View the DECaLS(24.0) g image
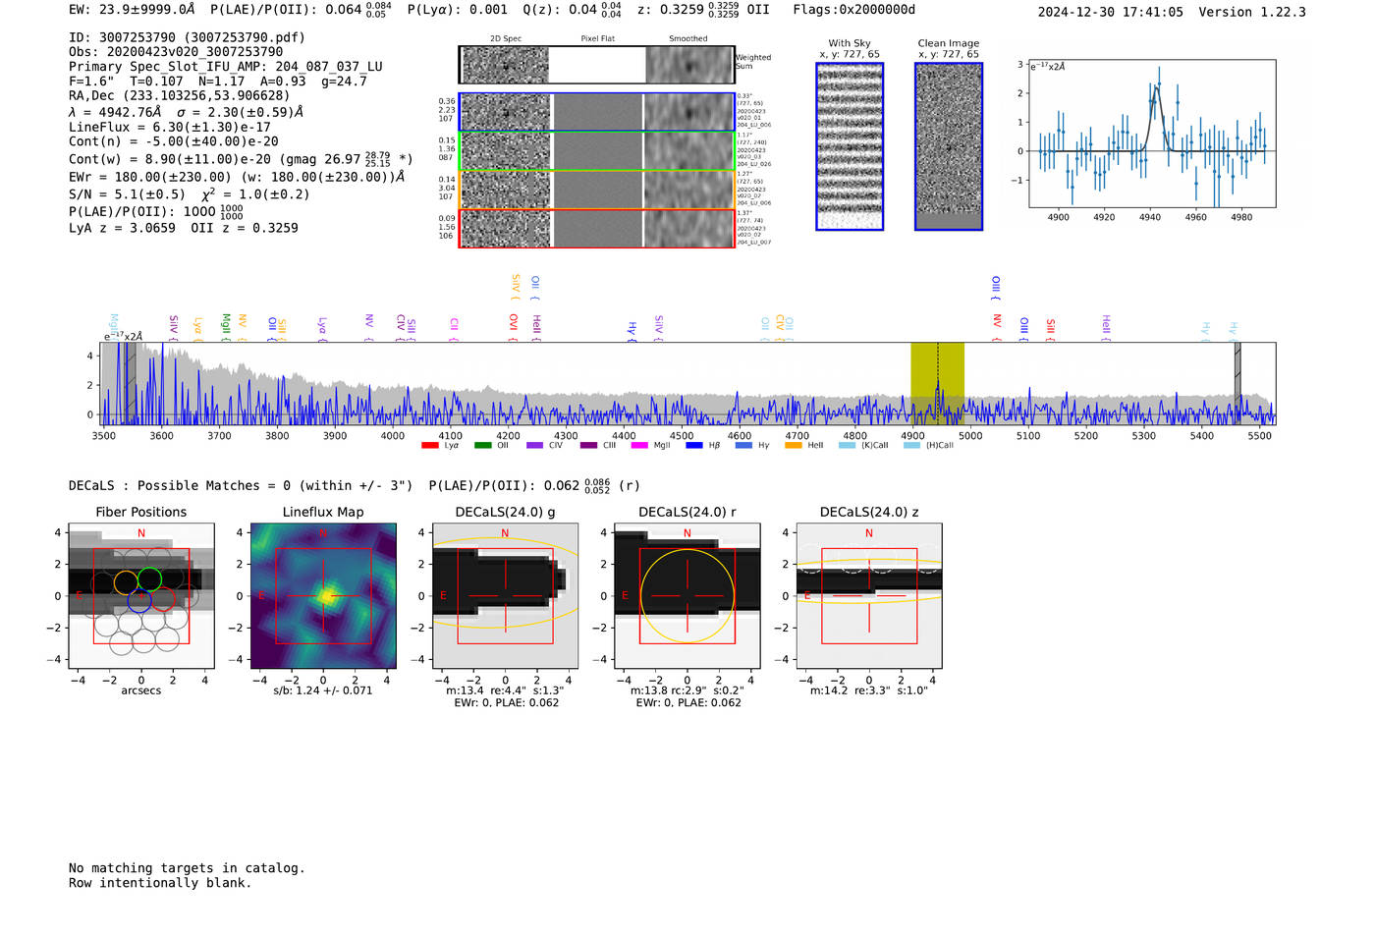 pyautogui.click(x=505, y=596)
